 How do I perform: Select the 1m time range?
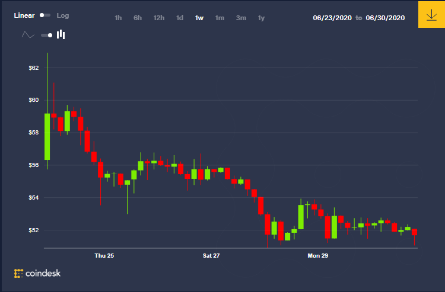[220, 18]
